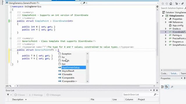The image size is (186, 104).
Task: Click the Solution Explorer Home icon
Action: (x=171, y=4)
